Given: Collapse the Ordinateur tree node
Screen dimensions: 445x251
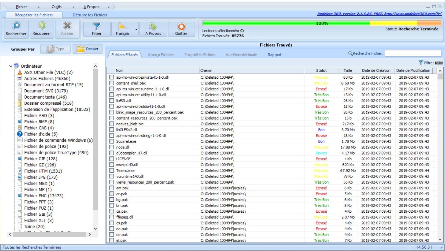Looking at the screenshot, I should click(11, 66).
